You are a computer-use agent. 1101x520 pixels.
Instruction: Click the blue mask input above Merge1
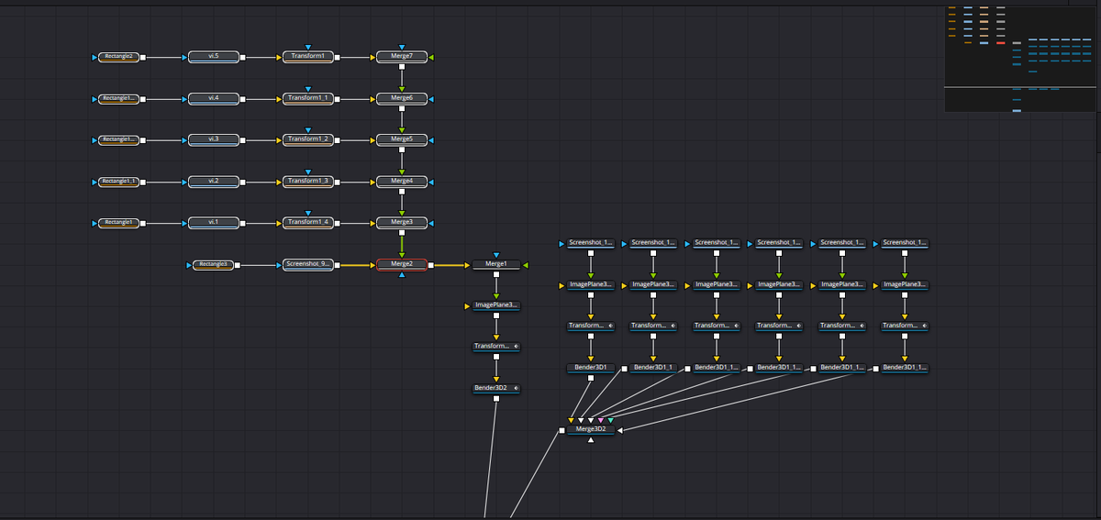point(495,255)
